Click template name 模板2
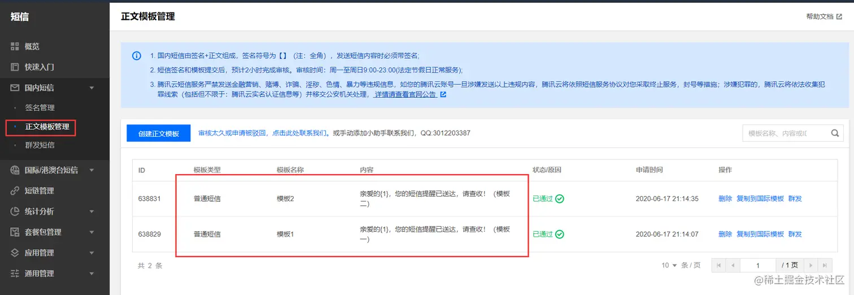Screen dimensions: 854x295 [285, 199]
